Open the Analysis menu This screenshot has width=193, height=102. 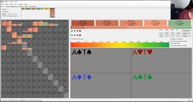point(20,4)
